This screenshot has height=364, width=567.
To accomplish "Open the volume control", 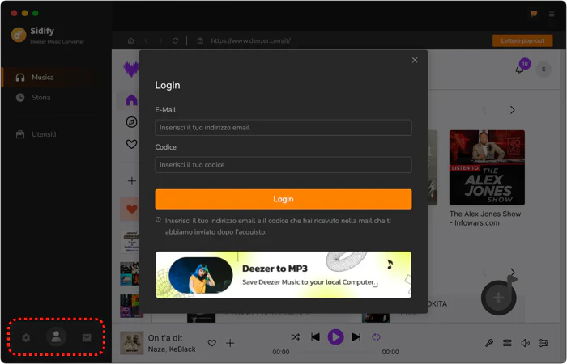I will coord(526,343).
